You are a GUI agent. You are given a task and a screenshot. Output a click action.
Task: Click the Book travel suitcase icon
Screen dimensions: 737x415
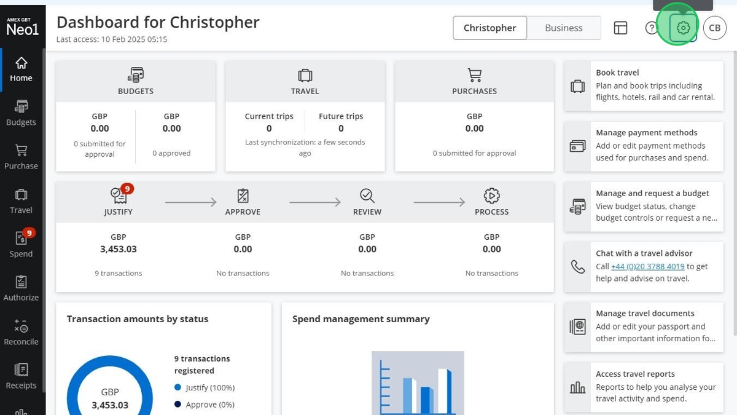[x=577, y=86]
